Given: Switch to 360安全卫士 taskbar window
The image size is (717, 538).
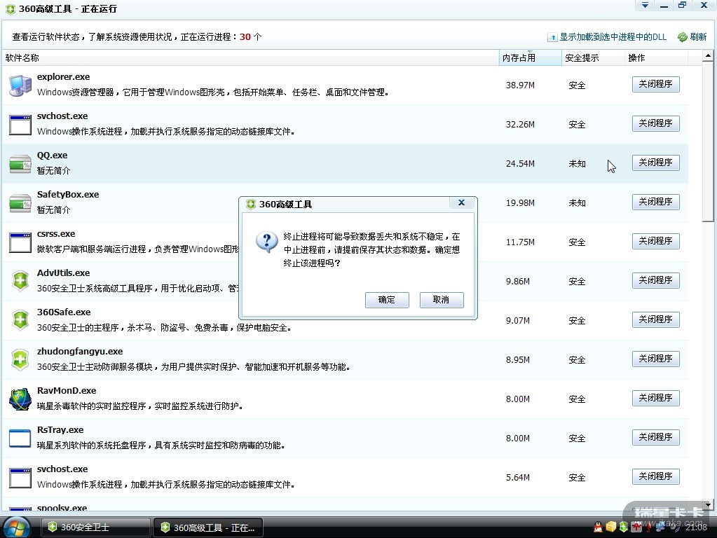Looking at the screenshot, I should pyautogui.click(x=95, y=527).
